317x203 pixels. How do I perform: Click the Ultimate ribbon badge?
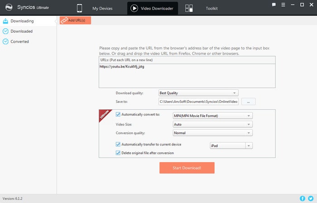104,115
